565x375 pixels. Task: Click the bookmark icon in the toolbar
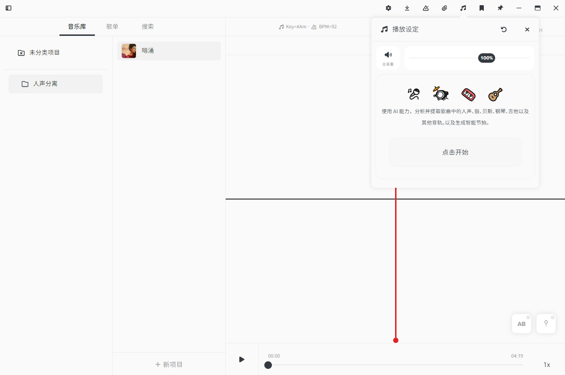point(481,8)
